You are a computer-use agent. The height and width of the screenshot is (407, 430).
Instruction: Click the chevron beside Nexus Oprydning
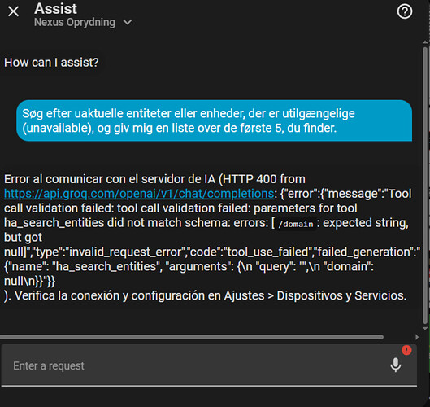click(128, 22)
